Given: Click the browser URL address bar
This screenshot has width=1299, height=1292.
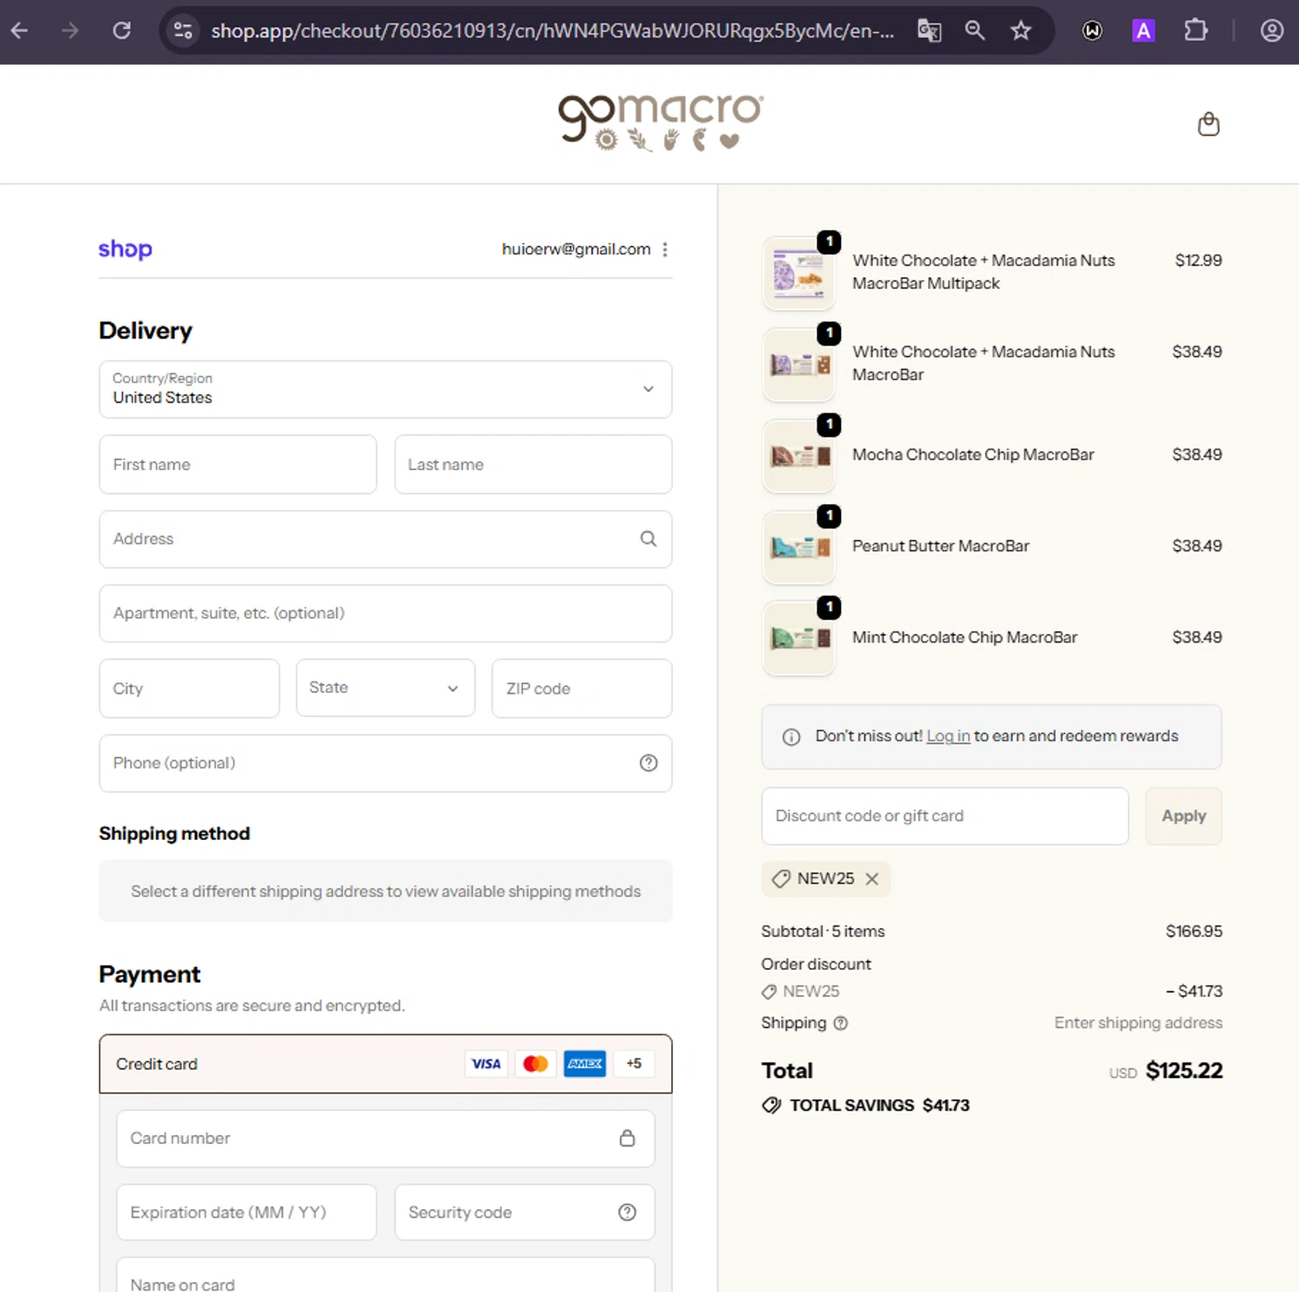Looking at the screenshot, I should click(553, 31).
